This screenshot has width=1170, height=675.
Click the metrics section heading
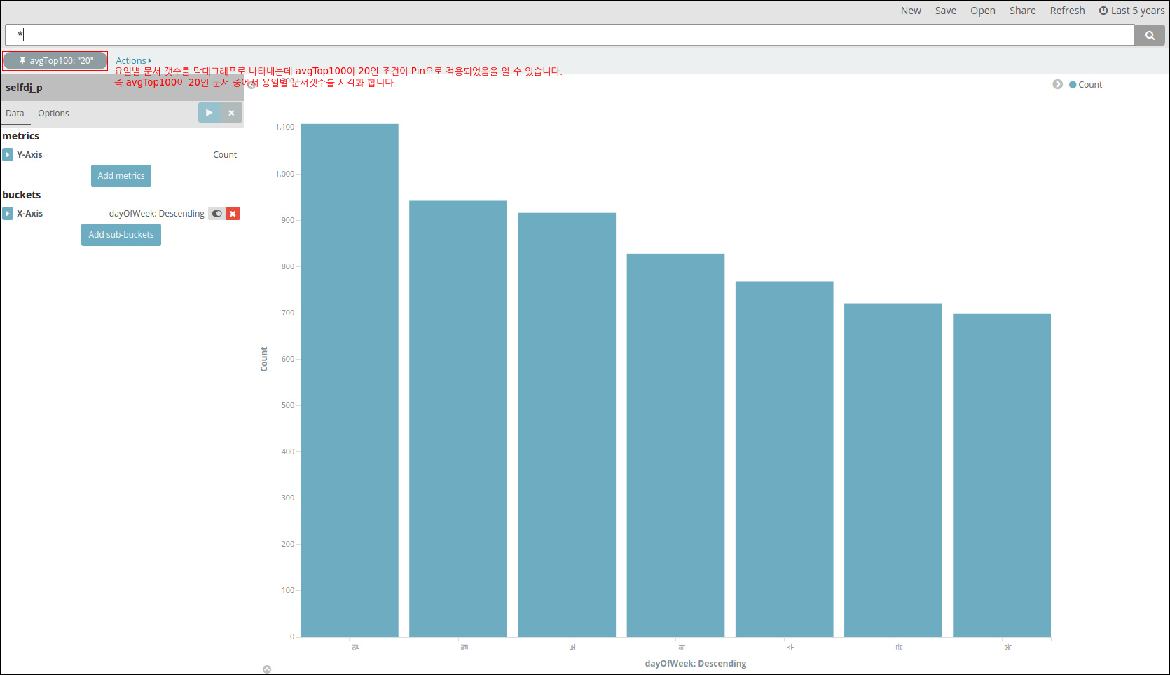21,136
